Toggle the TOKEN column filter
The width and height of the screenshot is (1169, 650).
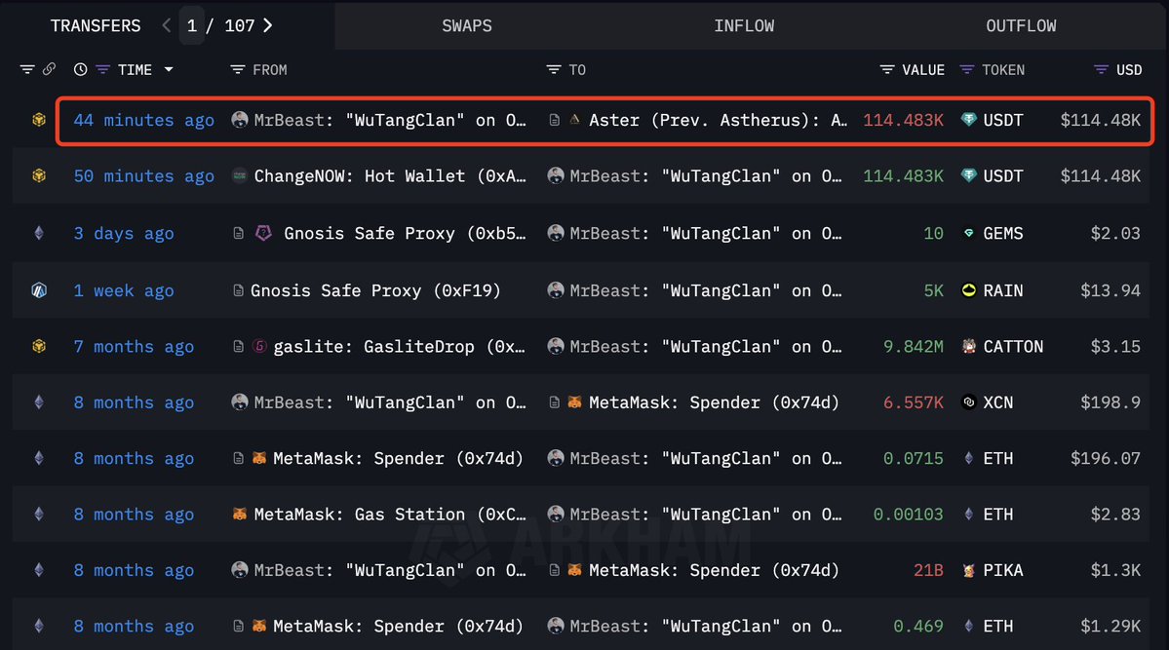(x=966, y=69)
